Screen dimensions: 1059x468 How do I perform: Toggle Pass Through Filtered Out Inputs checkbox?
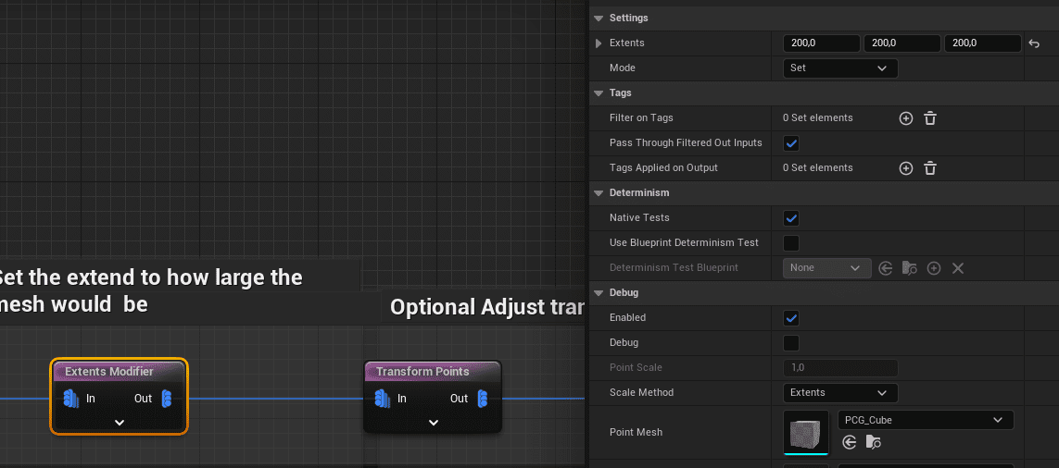[x=791, y=143]
